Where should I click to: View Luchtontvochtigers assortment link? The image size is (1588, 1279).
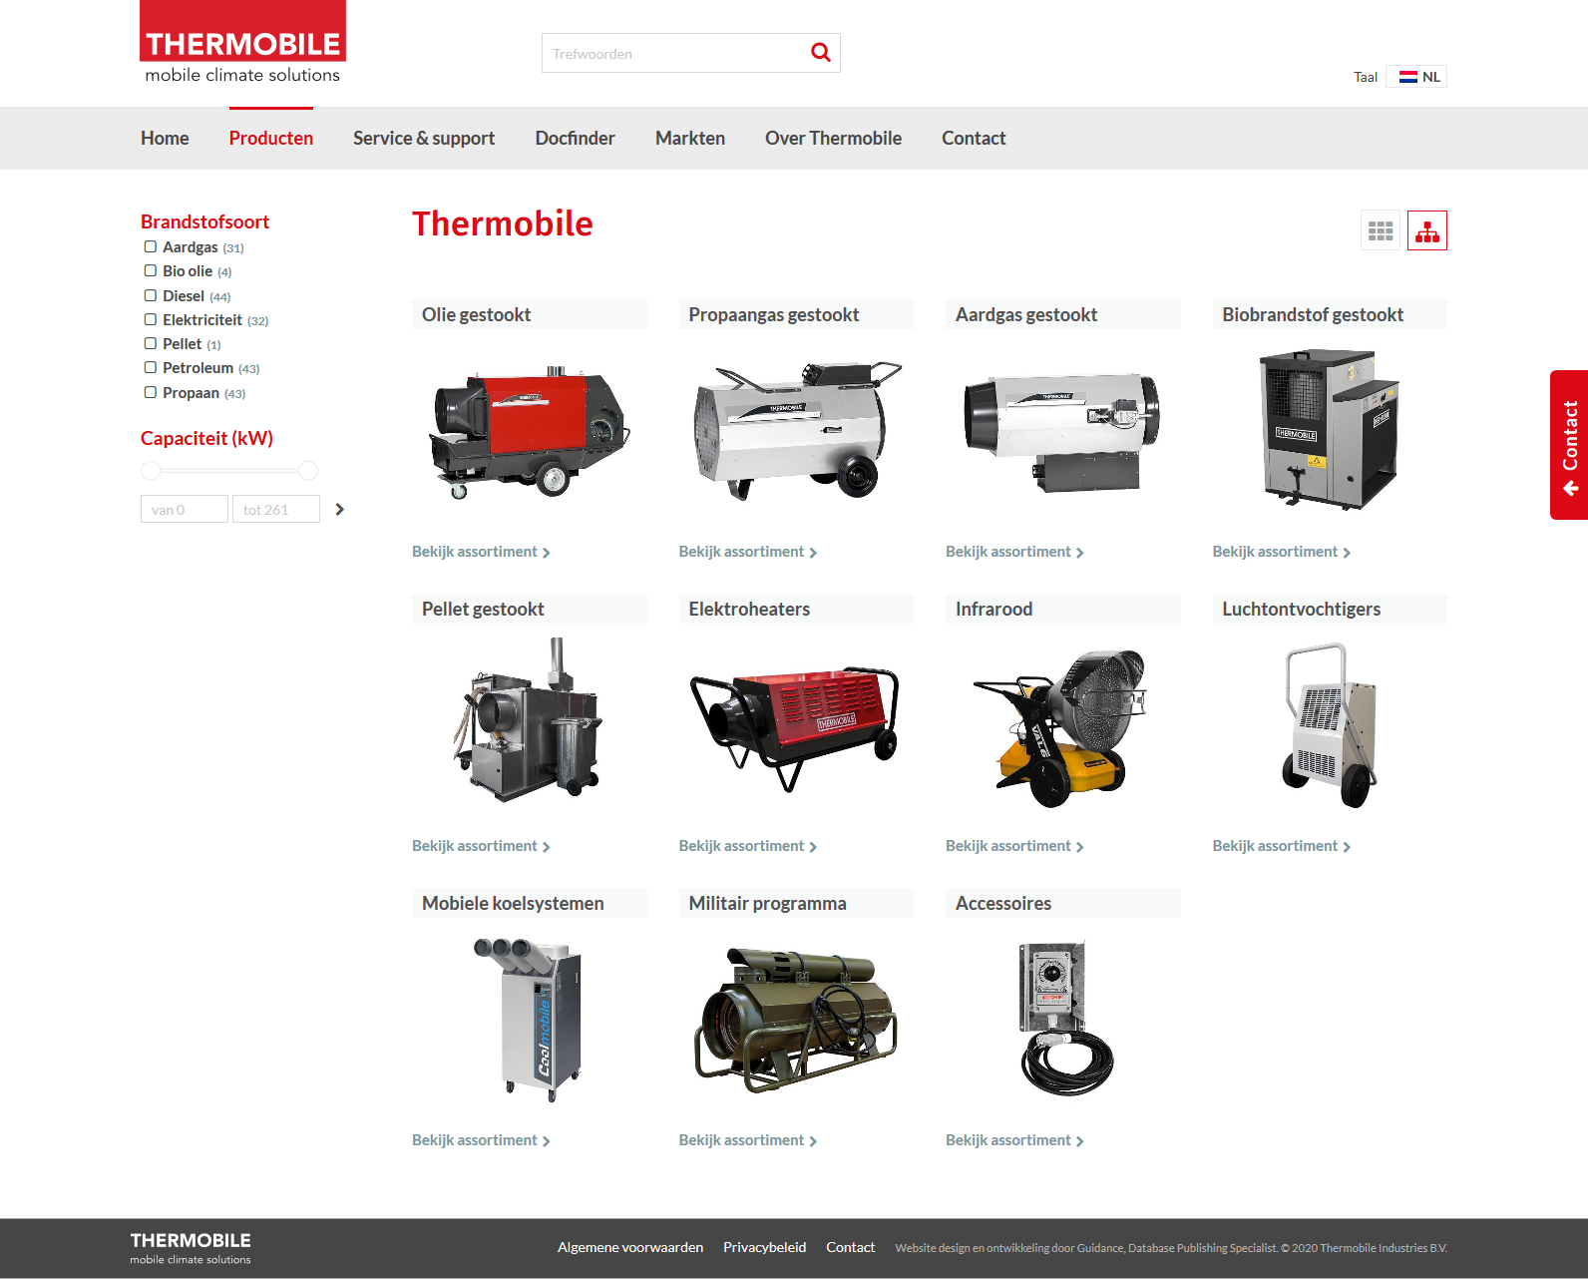[1282, 846]
